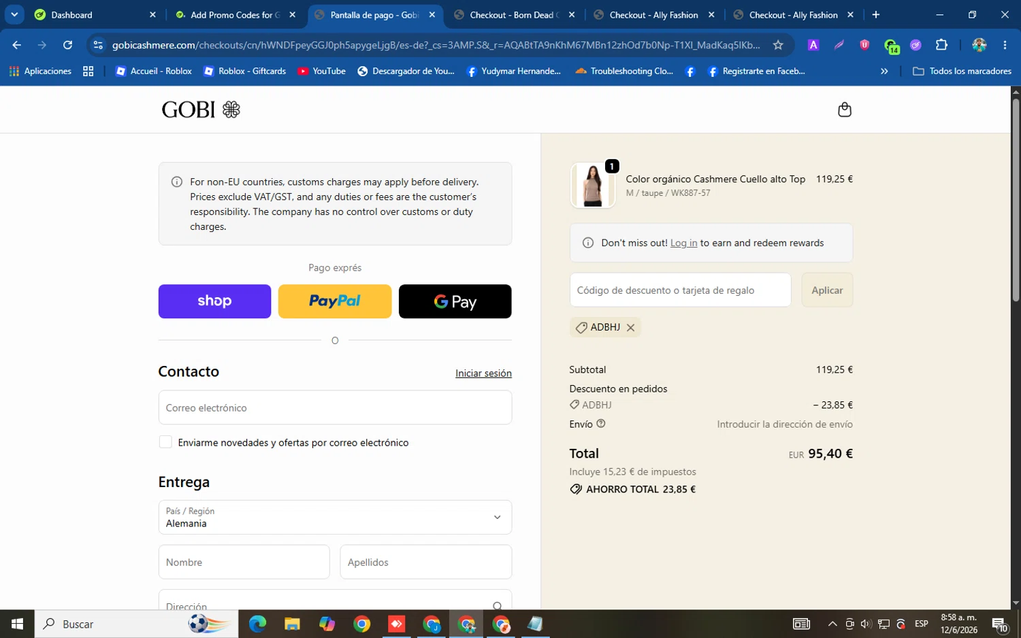This screenshot has width=1021, height=638.
Task: Focus the Correo electrónico field
Action: click(335, 407)
